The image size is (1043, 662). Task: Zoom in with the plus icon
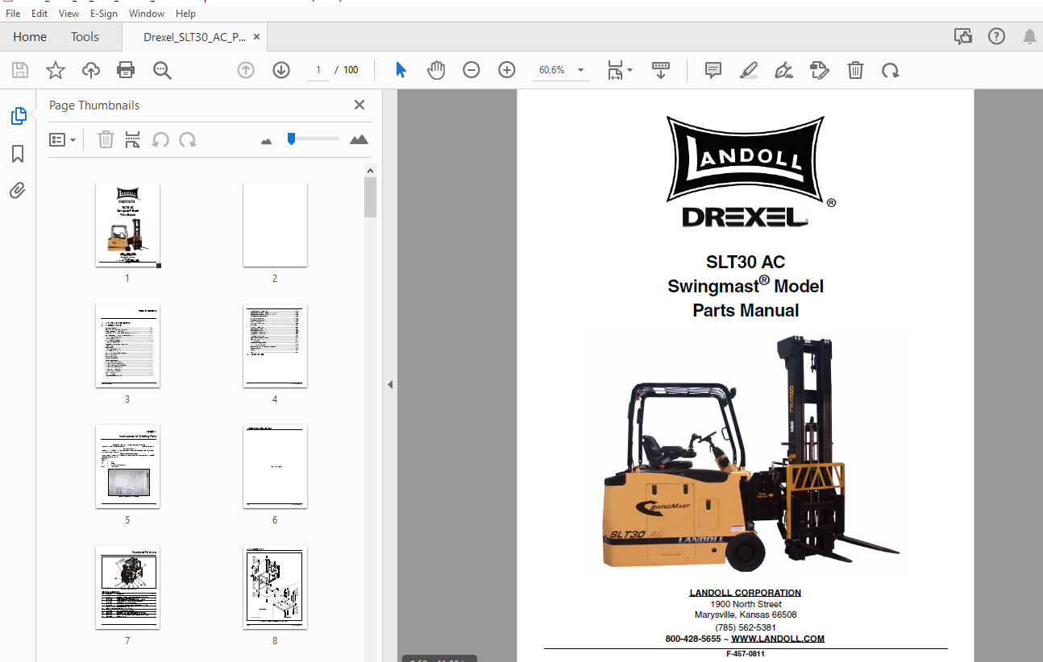pyautogui.click(x=507, y=70)
